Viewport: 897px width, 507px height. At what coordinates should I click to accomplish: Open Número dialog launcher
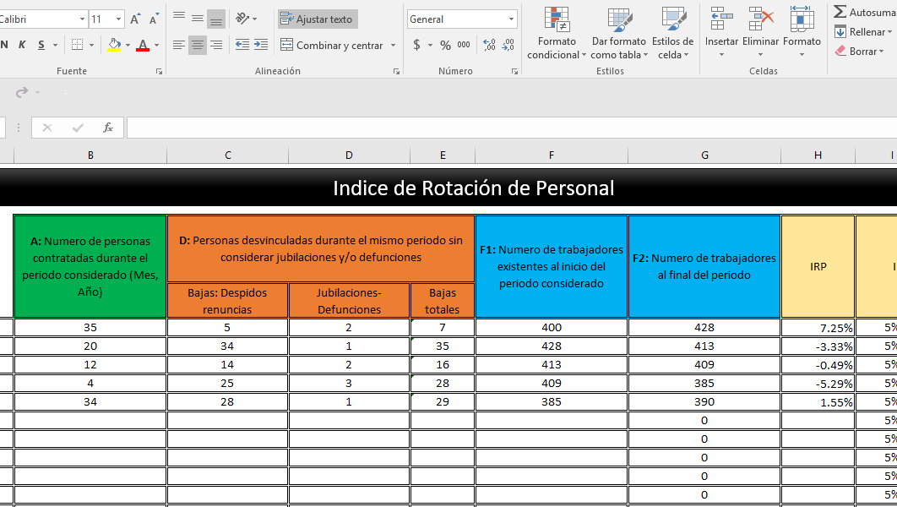click(515, 72)
